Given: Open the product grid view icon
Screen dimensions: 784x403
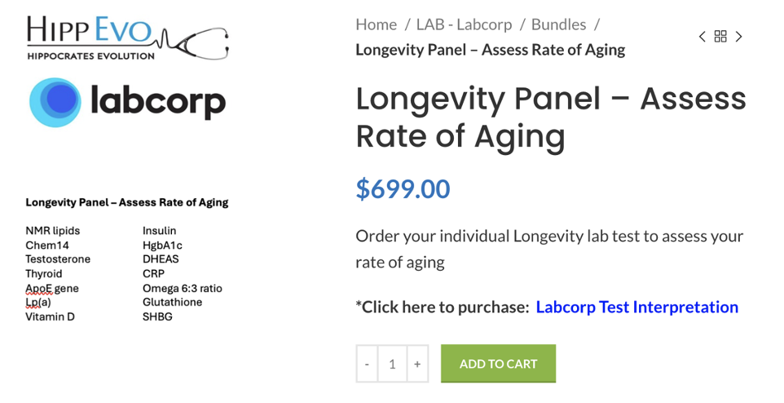Looking at the screenshot, I should pyautogui.click(x=720, y=37).
